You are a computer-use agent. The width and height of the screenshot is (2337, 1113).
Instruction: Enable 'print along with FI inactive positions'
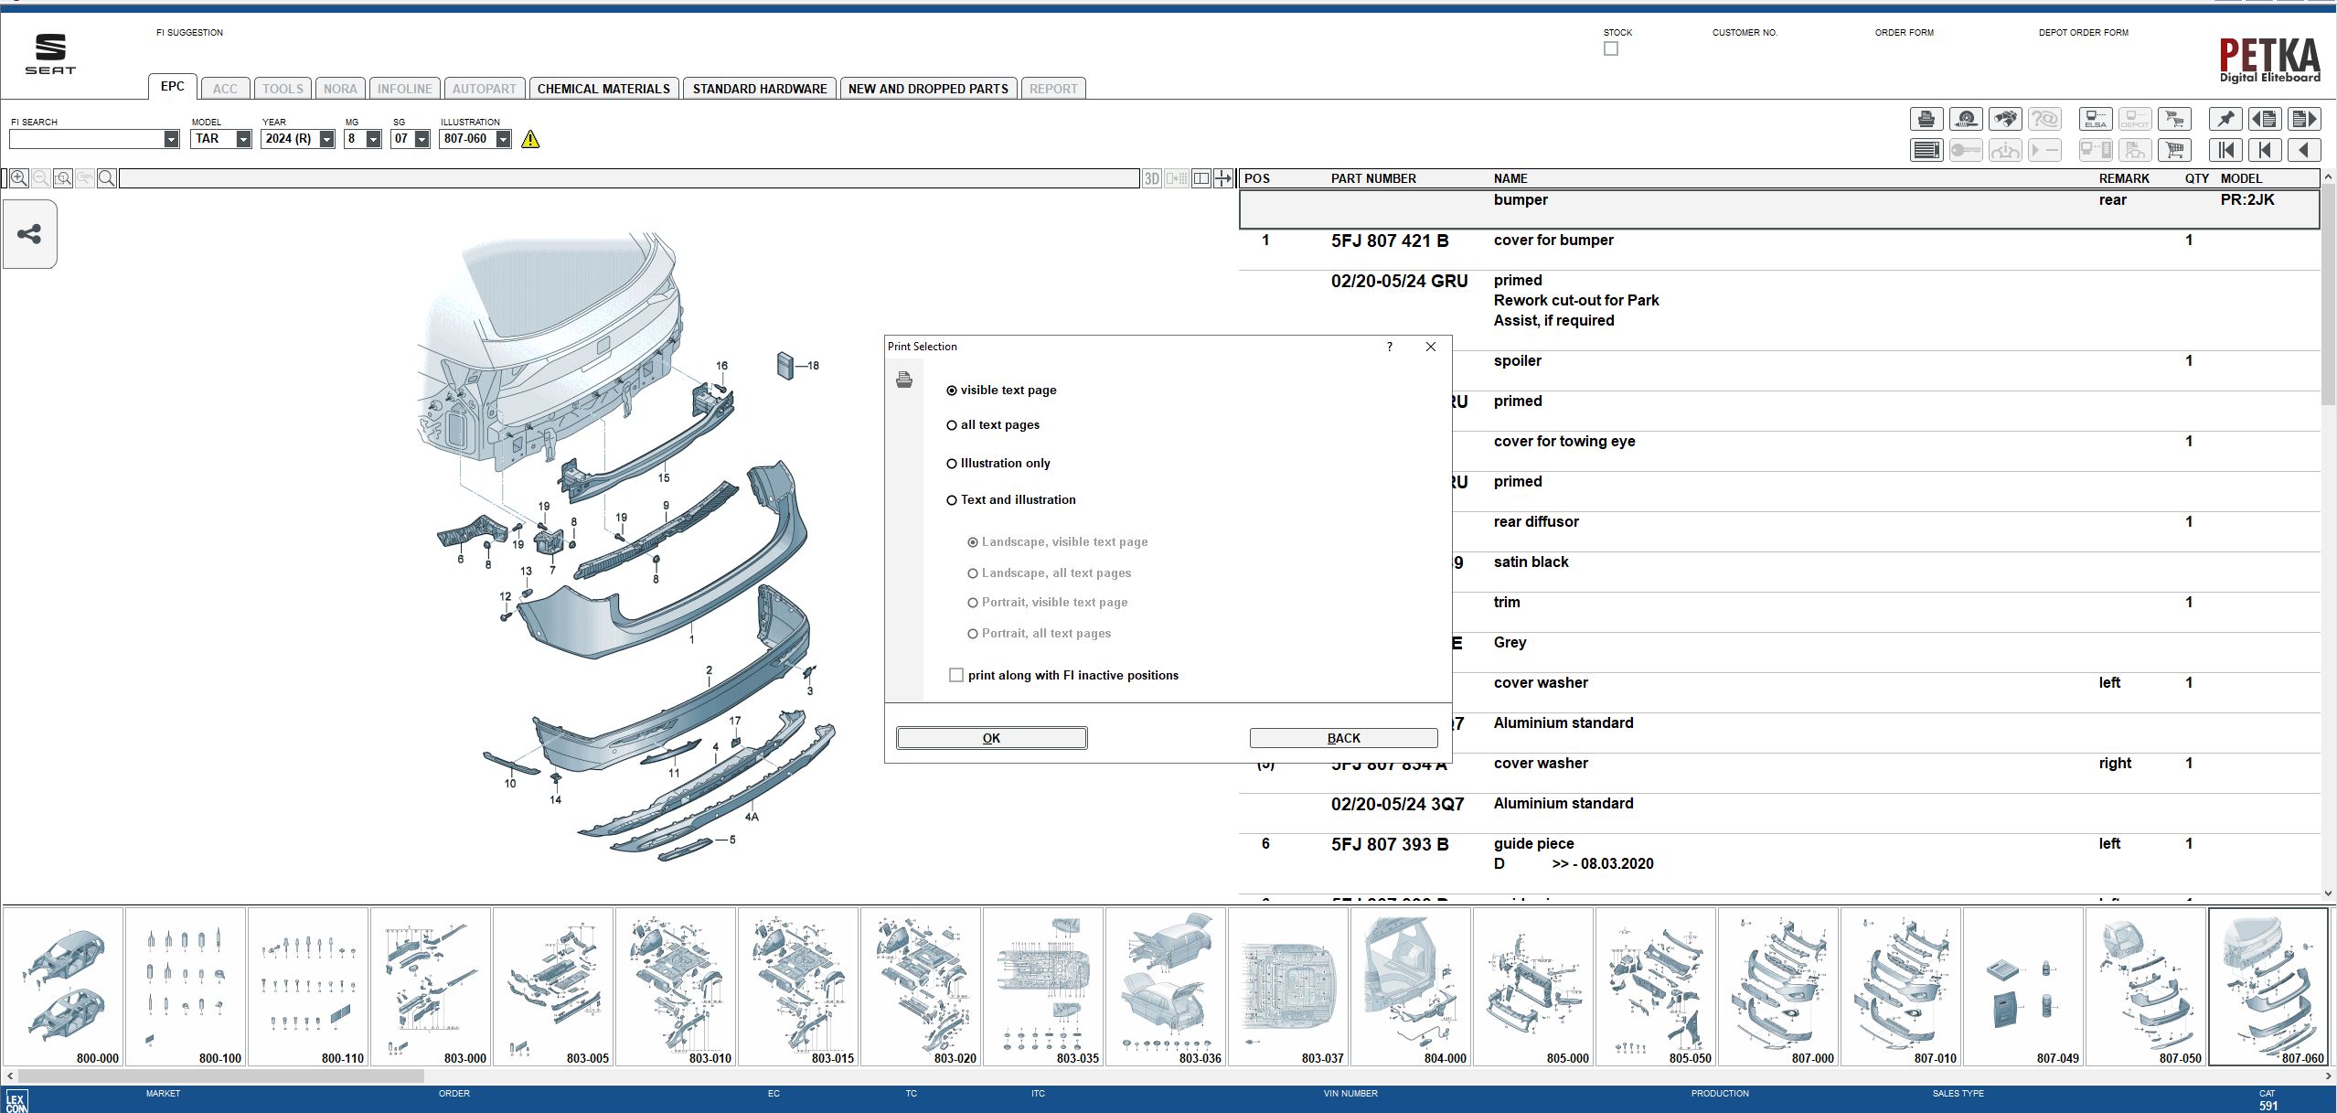point(956,675)
